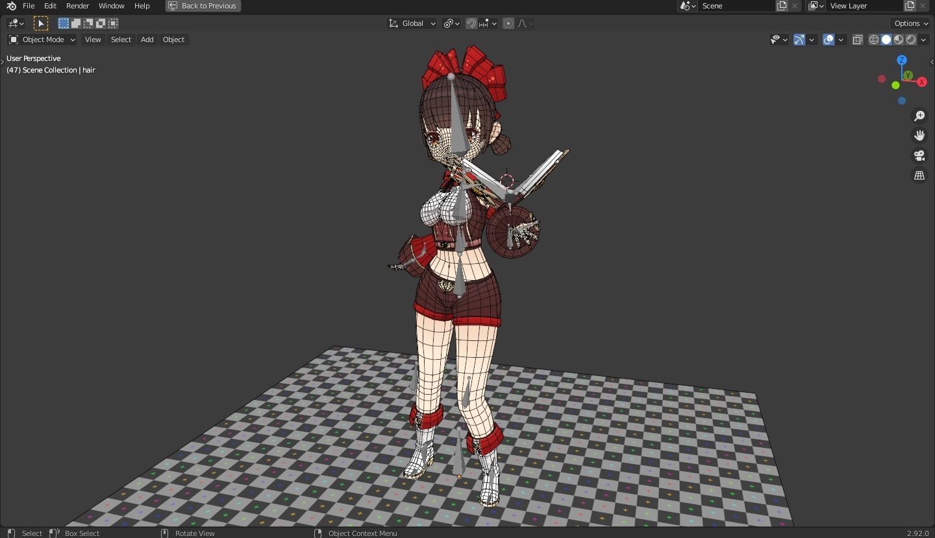This screenshot has height=538, width=935.
Task: Open the File menu
Action: tap(29, 6)
